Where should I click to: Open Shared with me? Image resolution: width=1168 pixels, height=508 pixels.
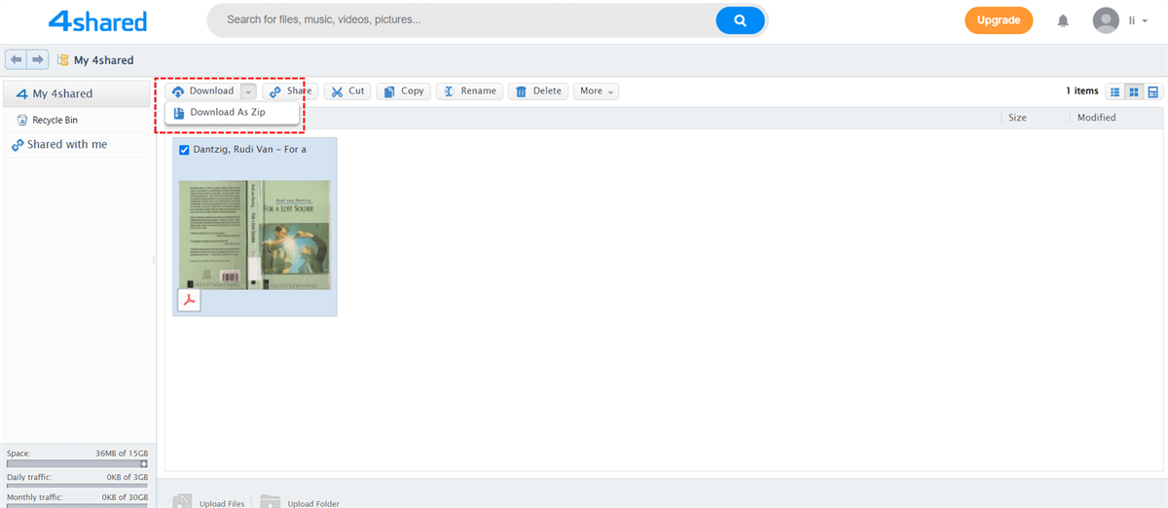59,145
